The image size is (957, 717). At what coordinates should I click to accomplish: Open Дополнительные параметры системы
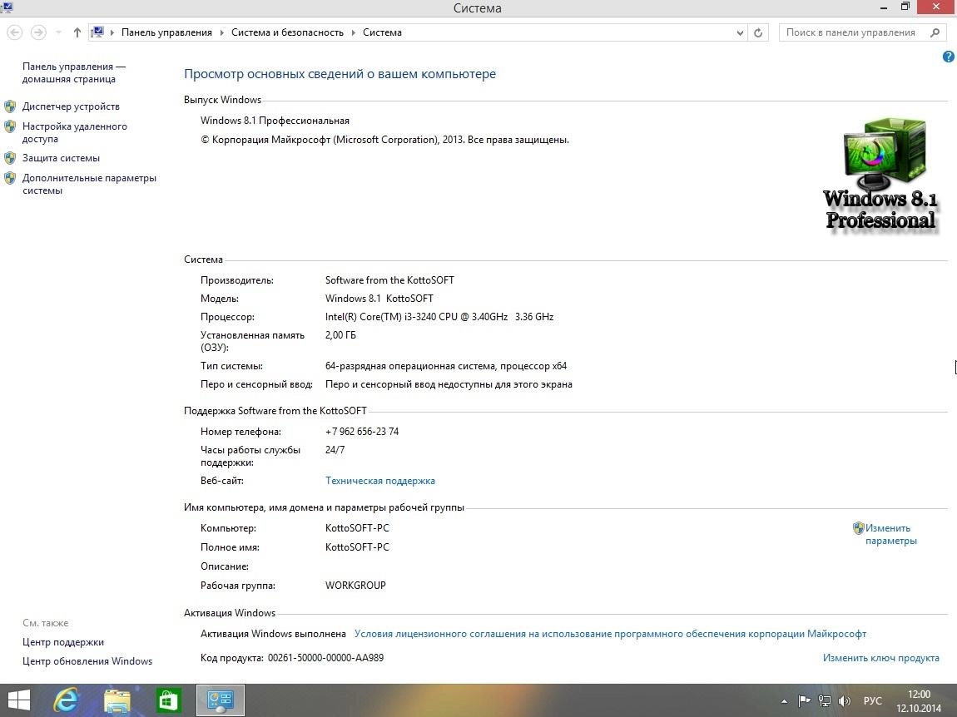(89, 185)
